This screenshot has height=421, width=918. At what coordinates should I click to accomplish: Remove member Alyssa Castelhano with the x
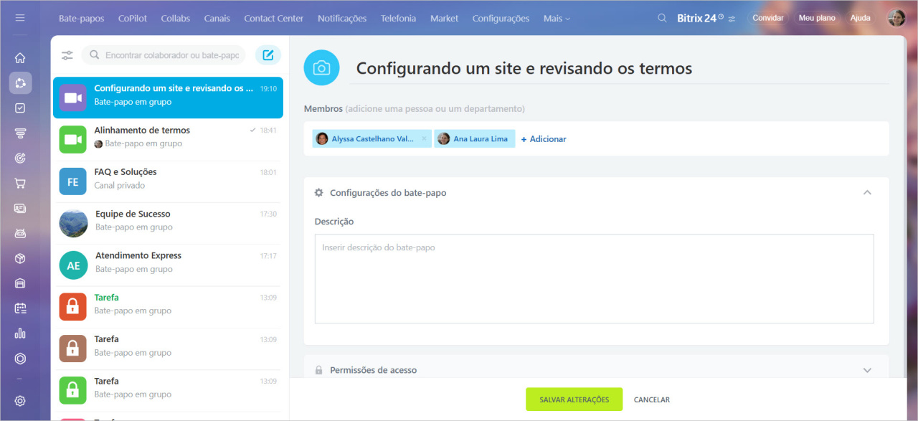tap(424, 139)
